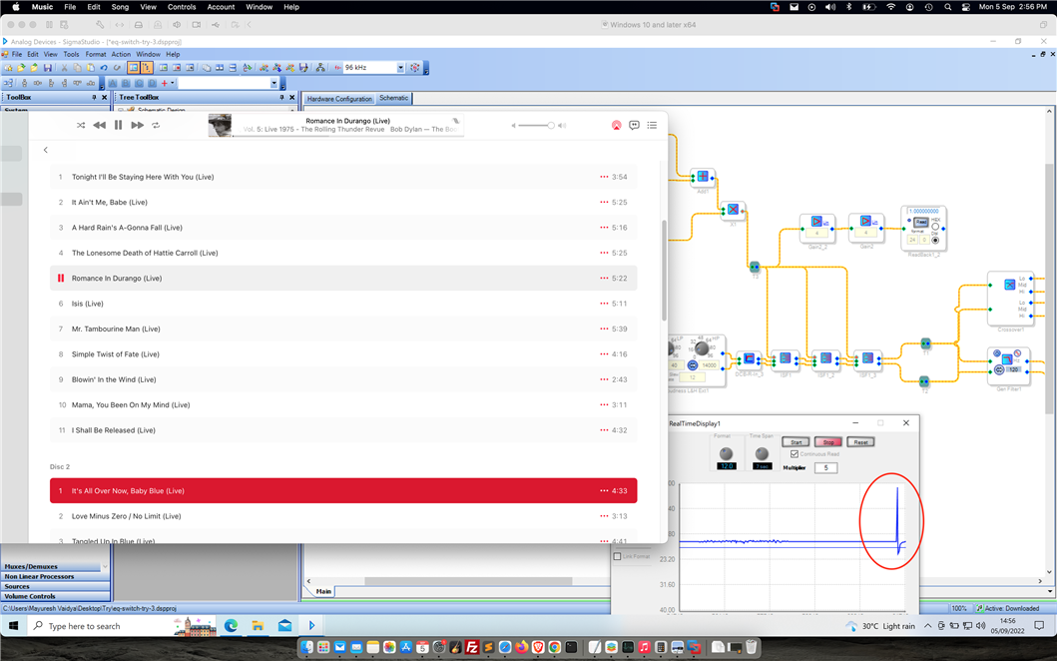Open more options for Mr. Tambourine Man (Live)

[604, 330]
